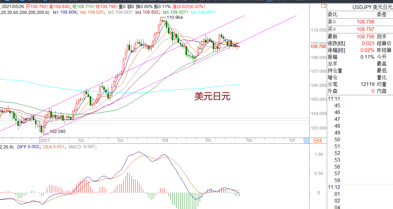This screenshot has width=393, height=209.
Task: Click the 高108.840 high price value
Action: click(x=61, y=6)
